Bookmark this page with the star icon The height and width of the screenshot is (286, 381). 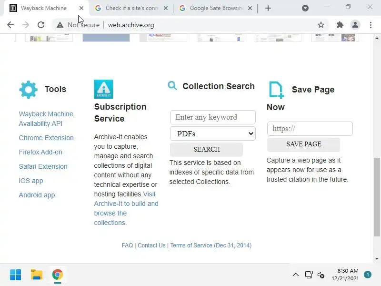[321, 25]
